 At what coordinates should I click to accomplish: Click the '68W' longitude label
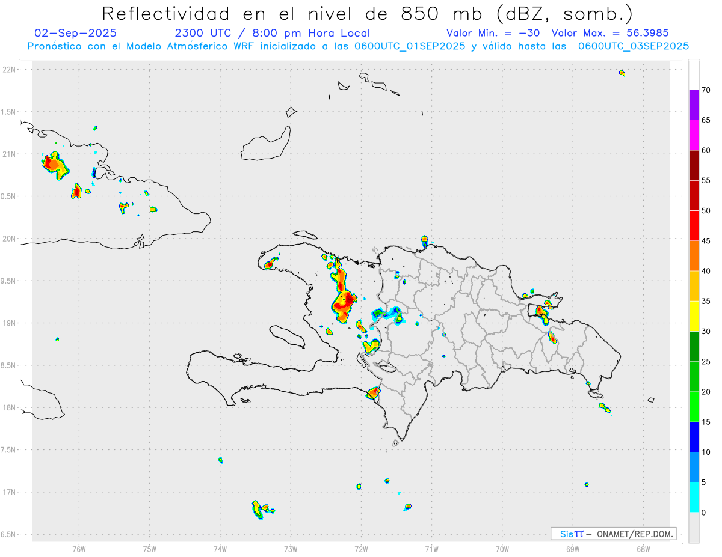click(x=643, y=549)
